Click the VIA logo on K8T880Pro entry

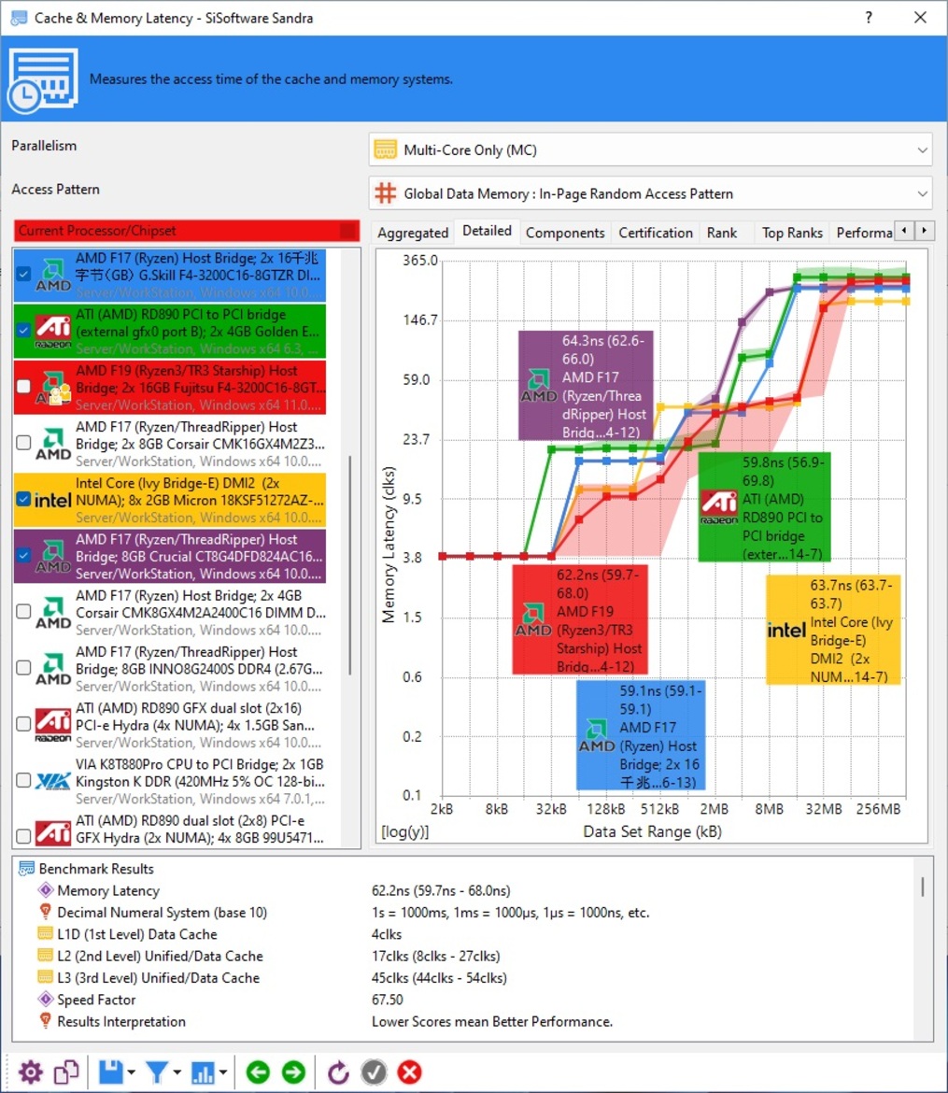tap(53, 781)
